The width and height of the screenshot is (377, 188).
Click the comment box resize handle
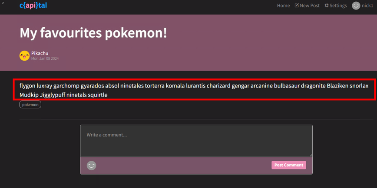(311, 155)
